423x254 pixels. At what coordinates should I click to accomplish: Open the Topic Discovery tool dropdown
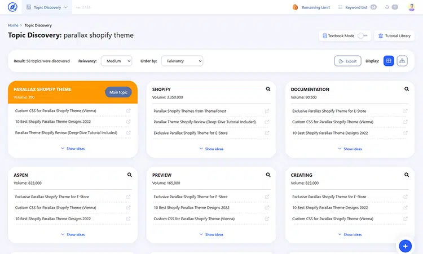47,7
